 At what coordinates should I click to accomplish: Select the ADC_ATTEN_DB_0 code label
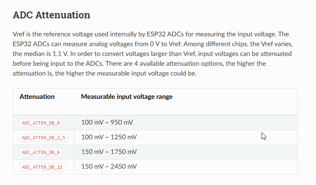point(41,123)
